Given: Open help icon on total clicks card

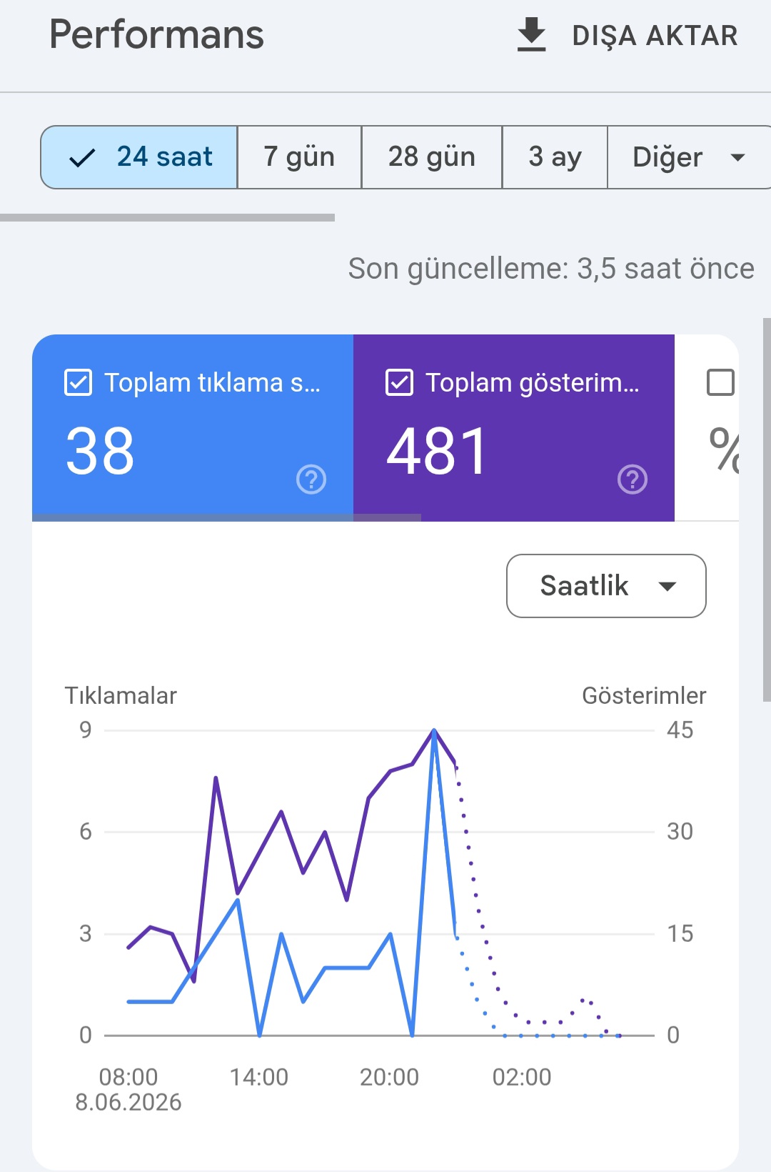Looking at the screenshot, I should pos(311,480).
